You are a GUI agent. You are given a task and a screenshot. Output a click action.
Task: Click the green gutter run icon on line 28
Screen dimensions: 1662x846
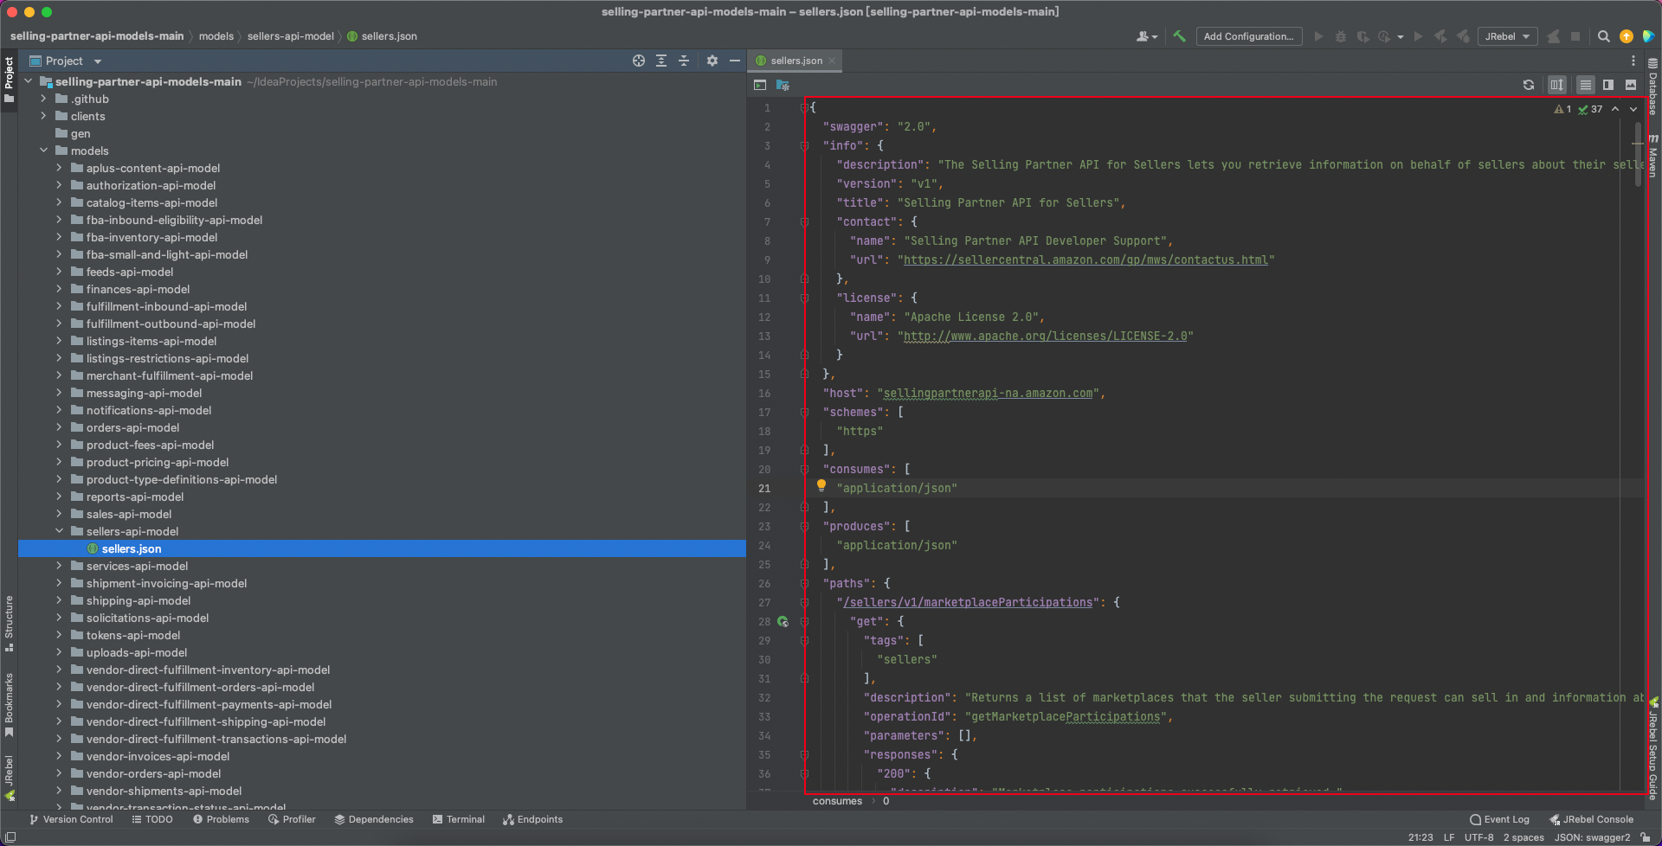[x=783, y=621]
